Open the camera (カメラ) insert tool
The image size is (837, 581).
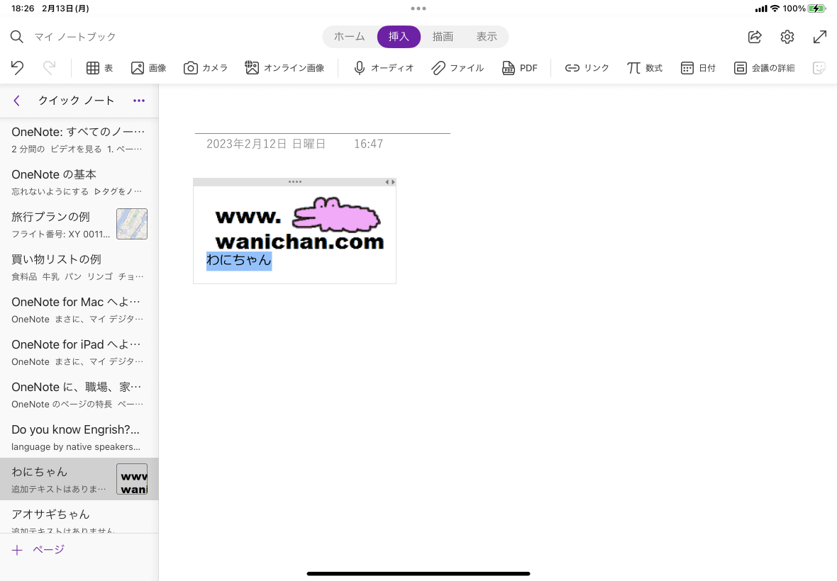(x=206, y=68)
